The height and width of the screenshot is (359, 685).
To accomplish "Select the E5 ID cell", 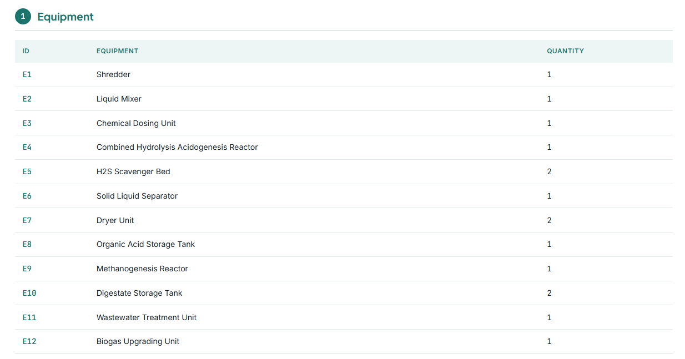I will (27, 171).
